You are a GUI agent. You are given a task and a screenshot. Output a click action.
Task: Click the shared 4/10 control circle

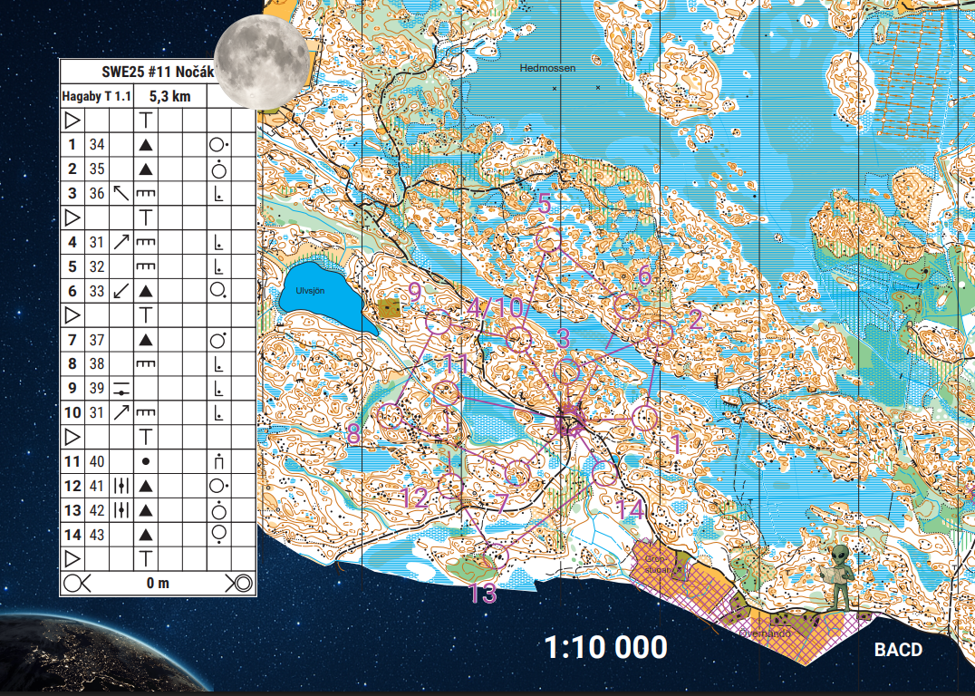[518, 340]
